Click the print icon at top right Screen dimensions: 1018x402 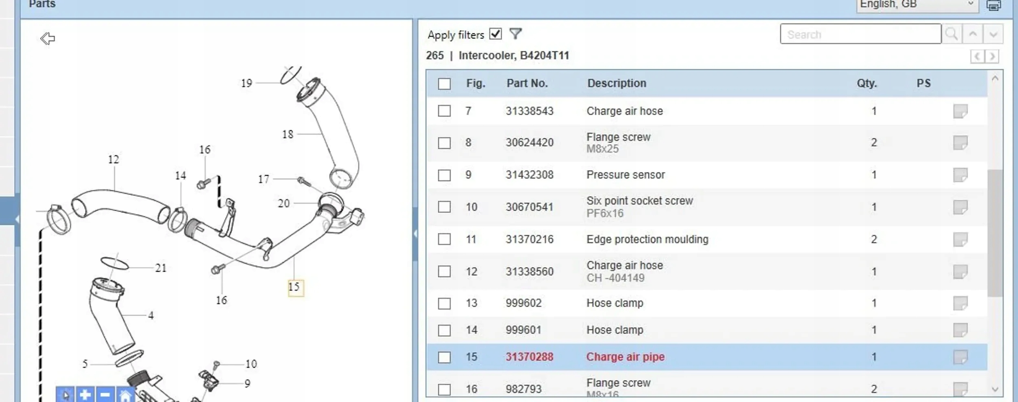tap(994, 5)
